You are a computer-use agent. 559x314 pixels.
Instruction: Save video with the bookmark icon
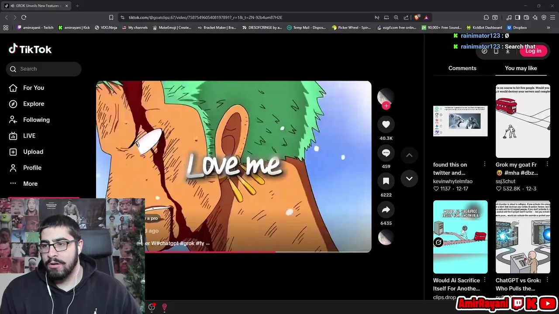point(386,181)
